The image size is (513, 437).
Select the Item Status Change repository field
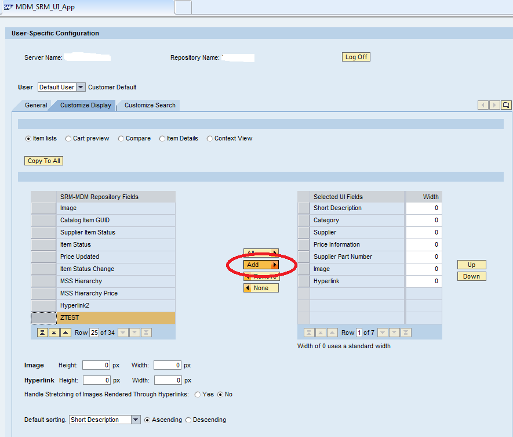click(116, 269)
